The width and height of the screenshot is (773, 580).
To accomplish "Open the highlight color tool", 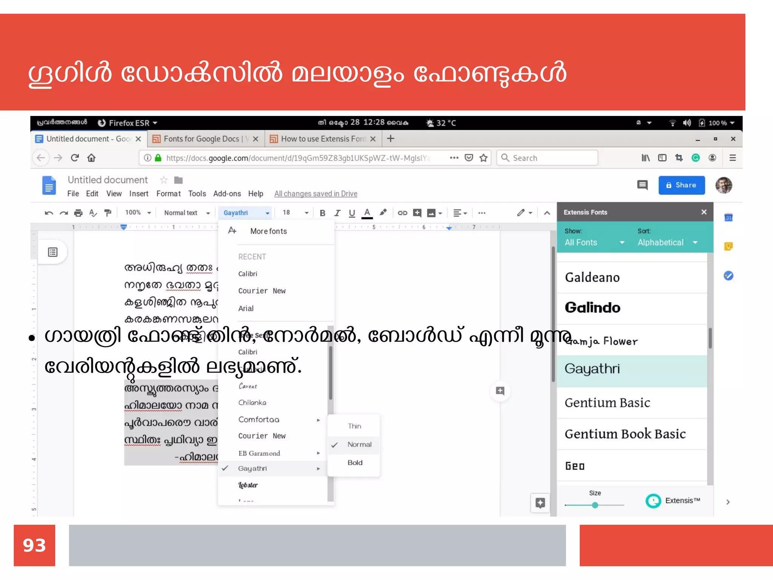I will coord(383,213).
